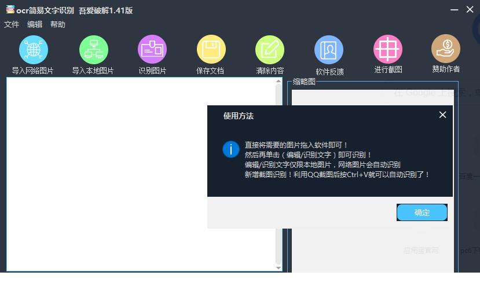Click the text area scrollbar up arrow
480x283 pixels.
279,81
